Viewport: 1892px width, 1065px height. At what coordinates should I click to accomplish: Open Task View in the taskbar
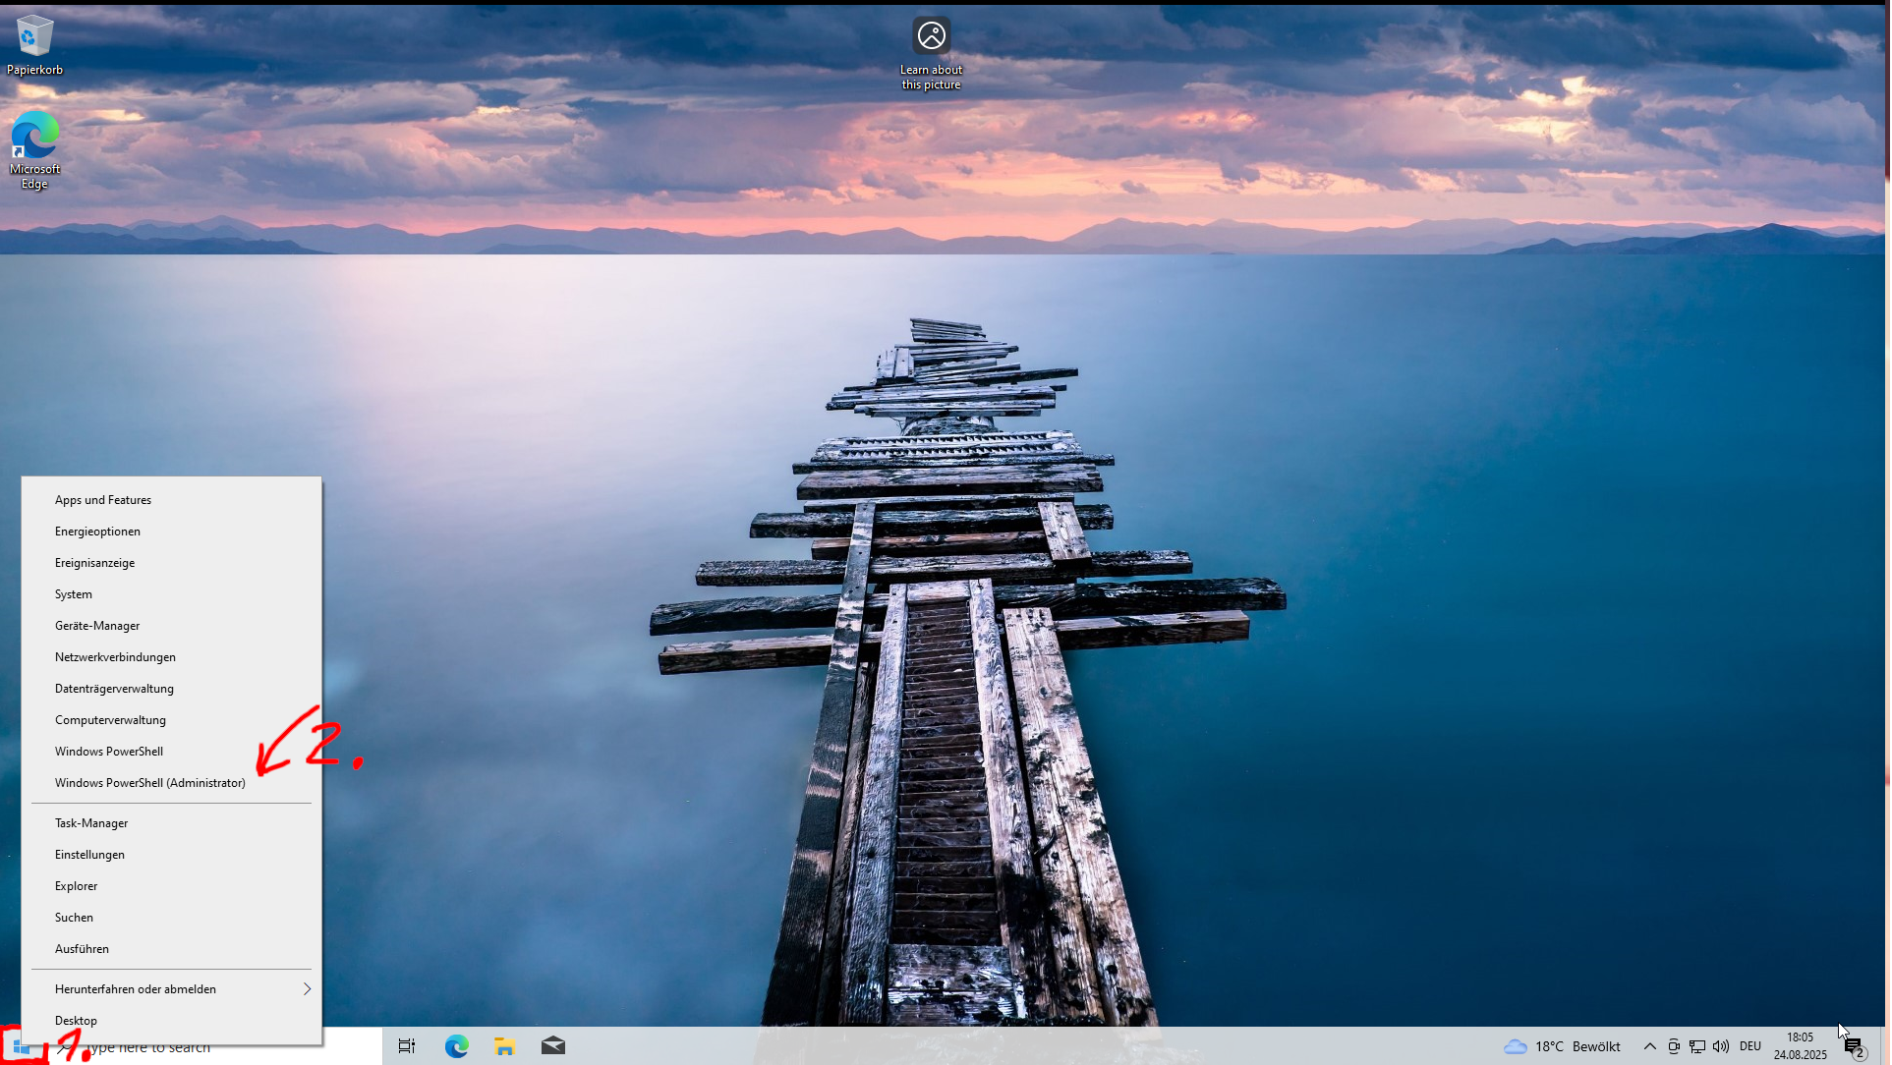point(407,1046)
